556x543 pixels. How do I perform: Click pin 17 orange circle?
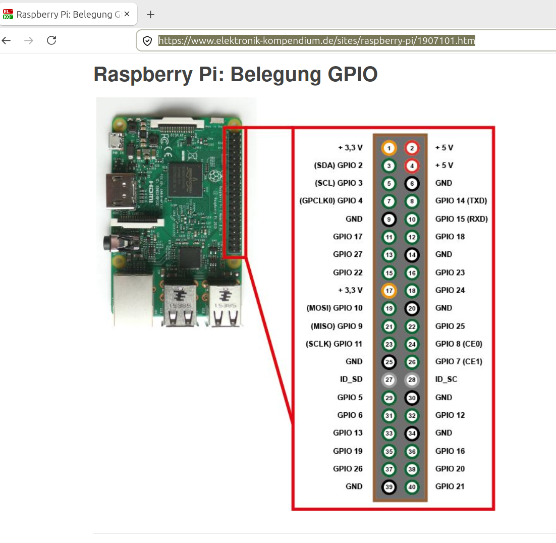389,291
